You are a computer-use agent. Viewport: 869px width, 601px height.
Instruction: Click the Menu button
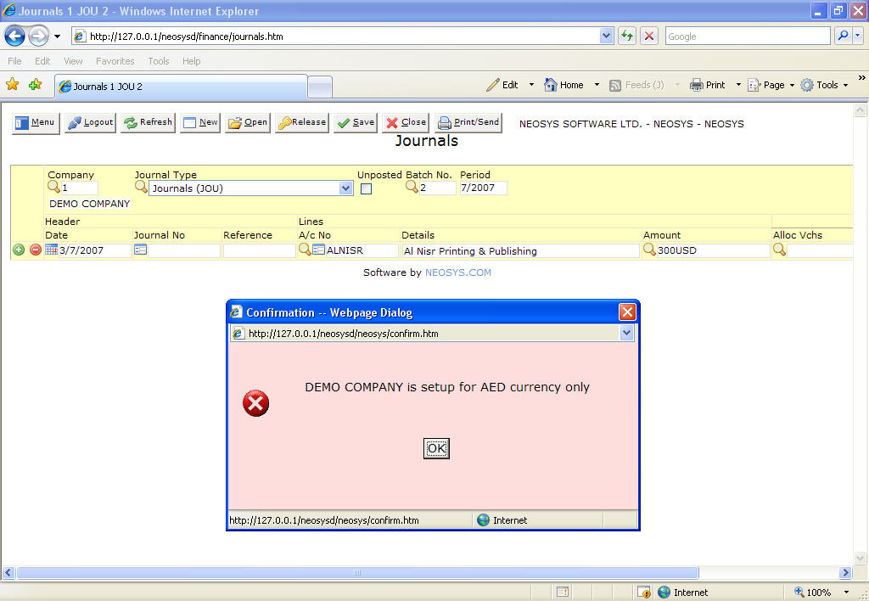tap(36, 122)
